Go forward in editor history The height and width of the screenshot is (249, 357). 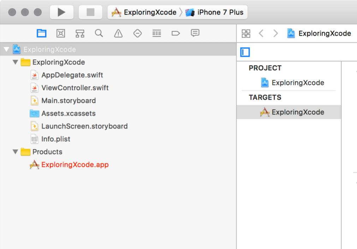pos(275,34)
